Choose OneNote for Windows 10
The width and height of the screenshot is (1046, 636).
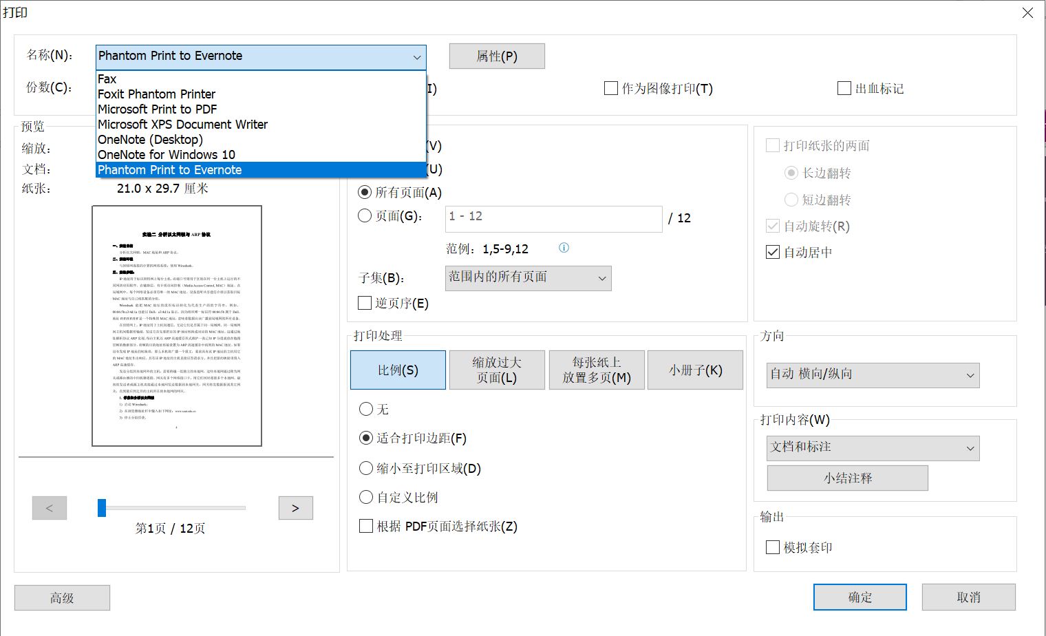click(x=261, y=155)
